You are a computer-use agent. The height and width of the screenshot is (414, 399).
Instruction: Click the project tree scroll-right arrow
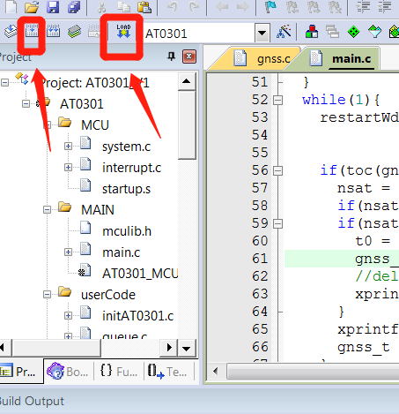click(x=169, y=348)
